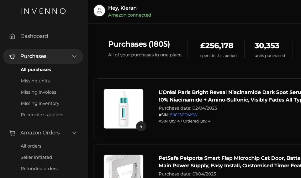
Task: Show All orders under Amazon Orders
Action: pyautogui.click(x=31, y=146)
